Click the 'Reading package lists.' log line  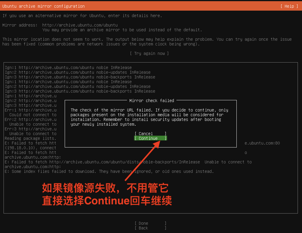tap(30, 138)
